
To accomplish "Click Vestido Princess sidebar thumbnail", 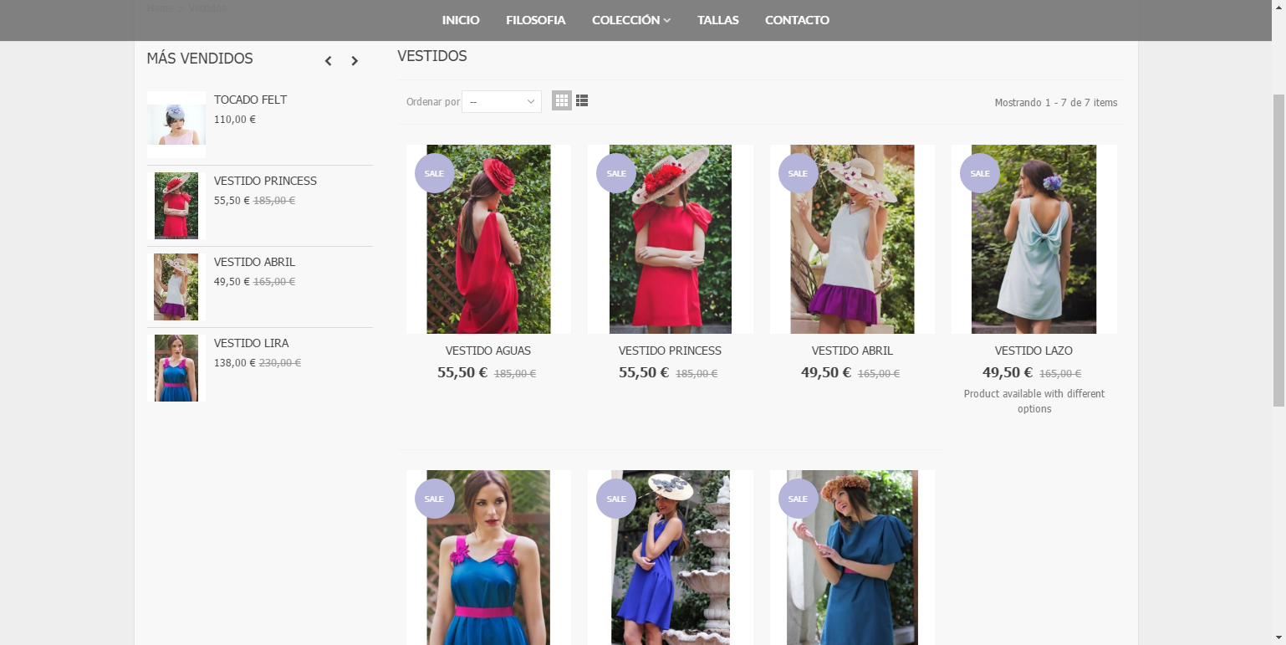I will click(x=176, y=206).
